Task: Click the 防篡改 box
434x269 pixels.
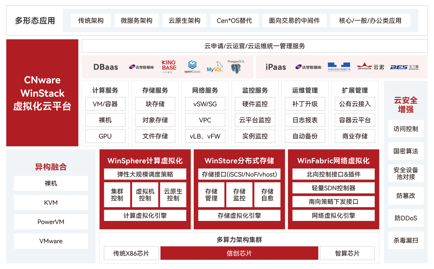Action: 406,196
